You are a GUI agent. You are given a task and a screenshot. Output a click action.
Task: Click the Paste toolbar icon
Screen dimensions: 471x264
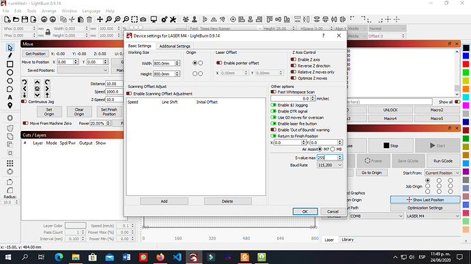click(81, 20)
